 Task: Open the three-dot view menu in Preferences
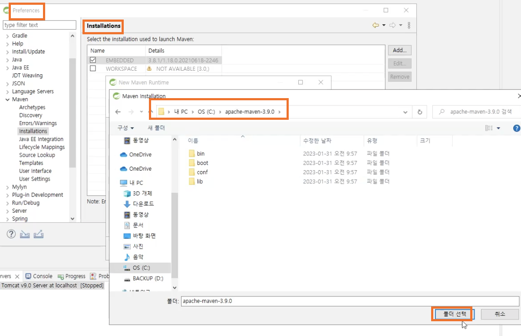409,25
